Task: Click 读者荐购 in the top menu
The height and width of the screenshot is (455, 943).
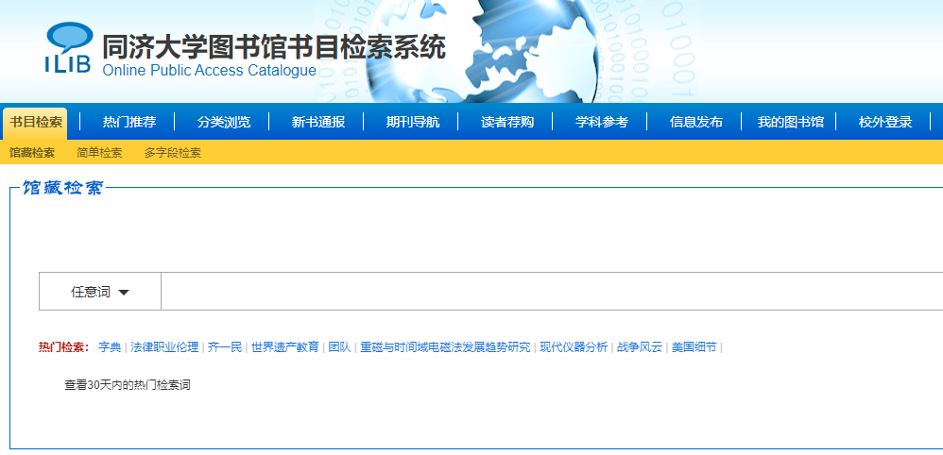Action: 507,122
